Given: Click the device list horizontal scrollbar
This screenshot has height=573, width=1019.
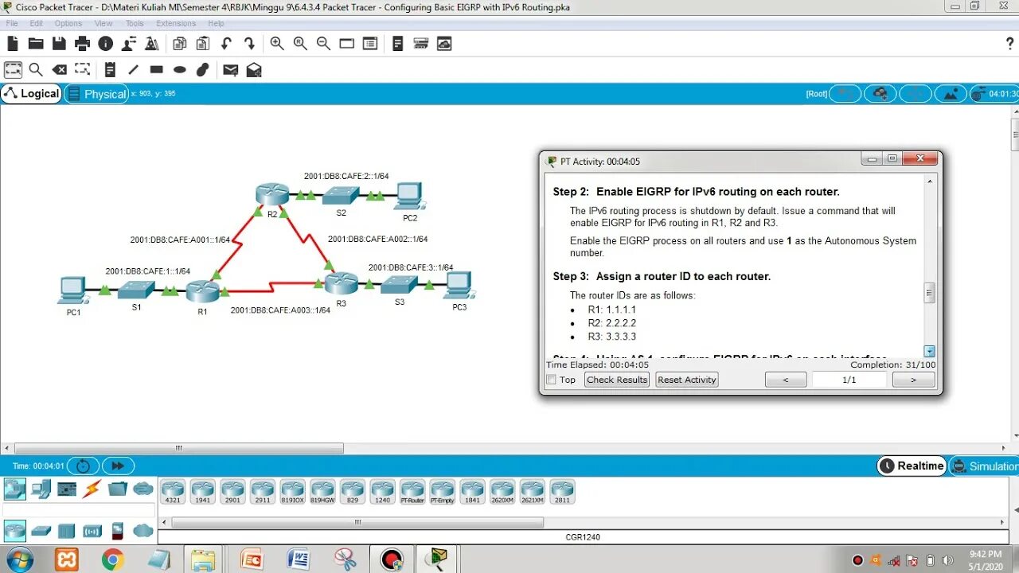Looking at the screenshot, I should click(357, 523).
